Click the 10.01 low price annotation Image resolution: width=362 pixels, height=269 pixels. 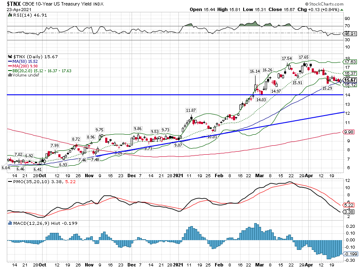tap(212, 136)
